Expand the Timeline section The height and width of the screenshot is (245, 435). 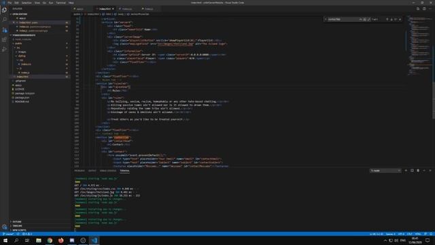(x=17, y=226)
